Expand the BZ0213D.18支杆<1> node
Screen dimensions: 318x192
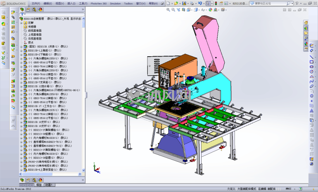tap(21, 122)
